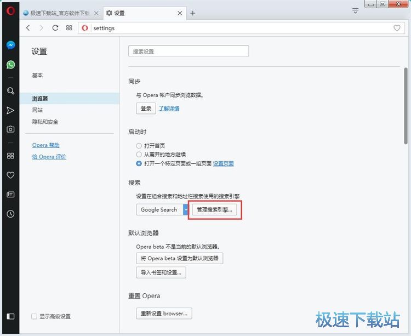Open the 给 Opera 评价 link
Screen dimensions: 411x336
[49, 157]
